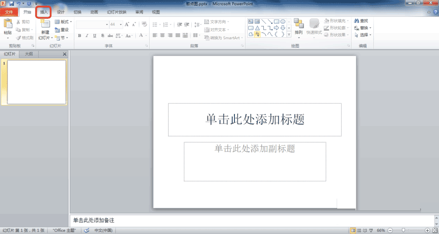Click the Clear Formatting eraser icon
The image size is (439, 234).
point(144,24)
